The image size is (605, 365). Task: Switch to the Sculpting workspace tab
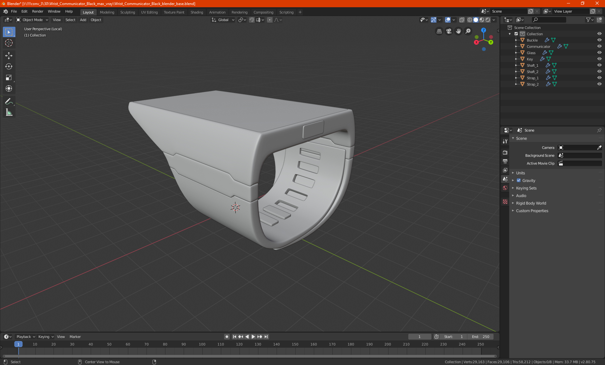tap(127, 12)
